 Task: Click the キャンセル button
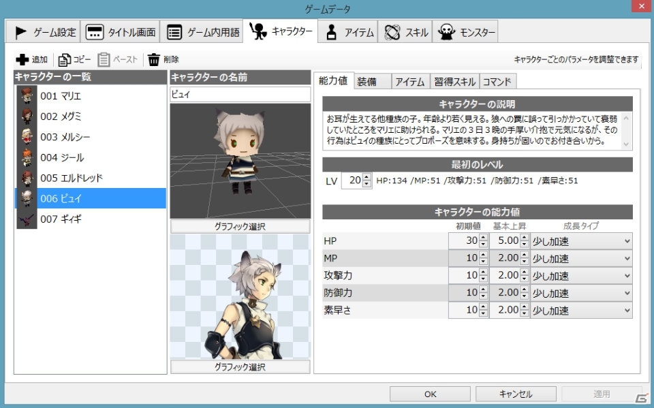pyautogui.click(x=516, y=394)
